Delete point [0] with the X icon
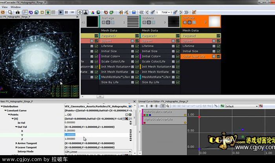 coord(126,119)
